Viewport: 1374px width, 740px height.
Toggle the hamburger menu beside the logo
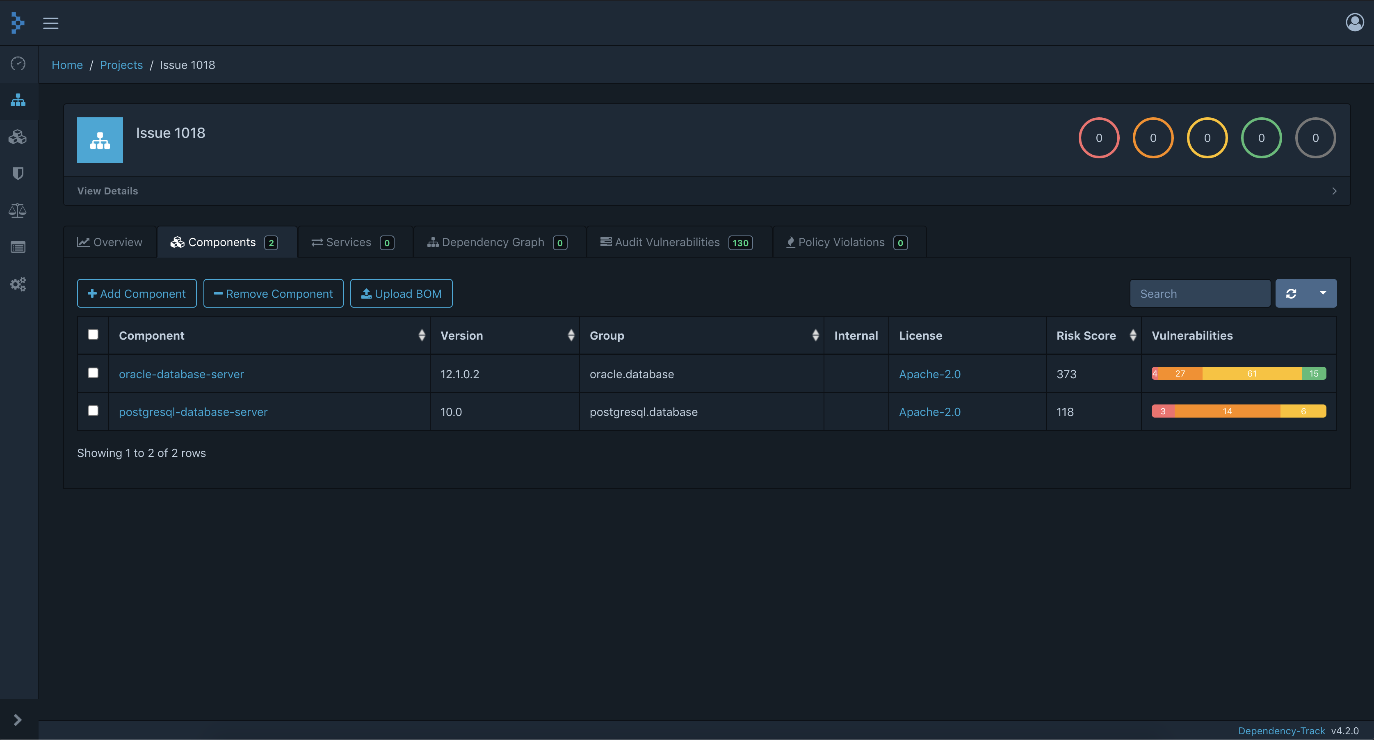(51, 23)
